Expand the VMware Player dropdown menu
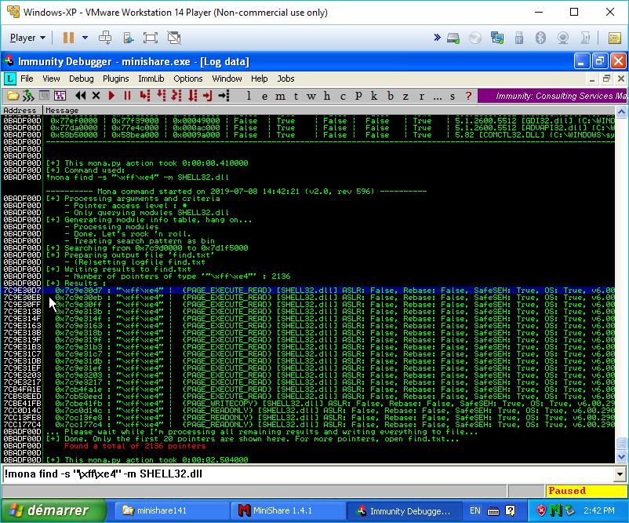The image size is (629, 523). pos(27,38)
